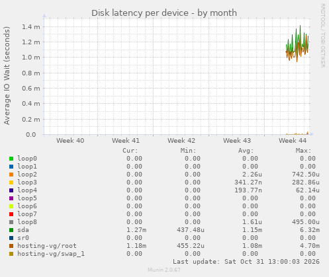Image resolution: width=329 pixels, height=277 pixels.
Task: Click sda current value 1.27m
Action: [x=136, y=230]
